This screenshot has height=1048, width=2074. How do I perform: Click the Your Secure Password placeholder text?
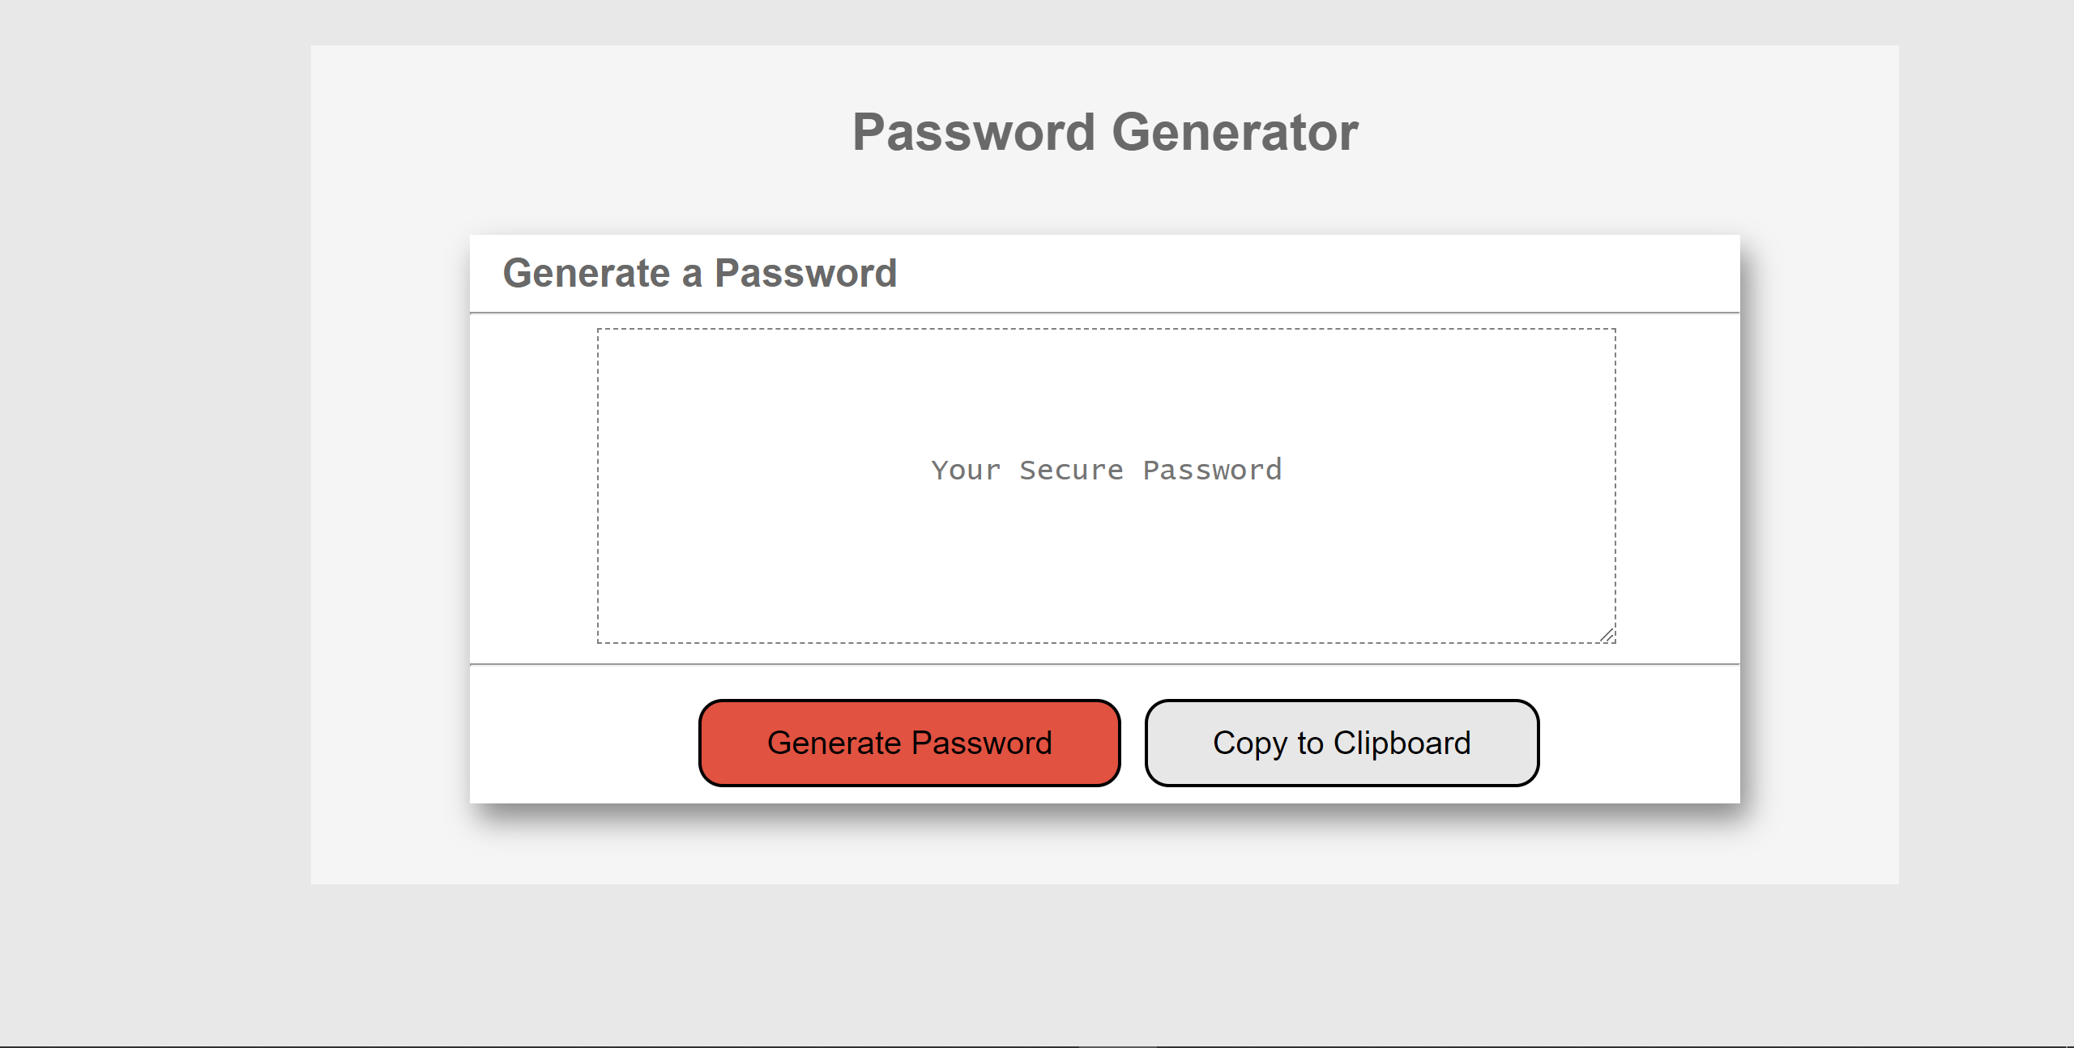1106,470
